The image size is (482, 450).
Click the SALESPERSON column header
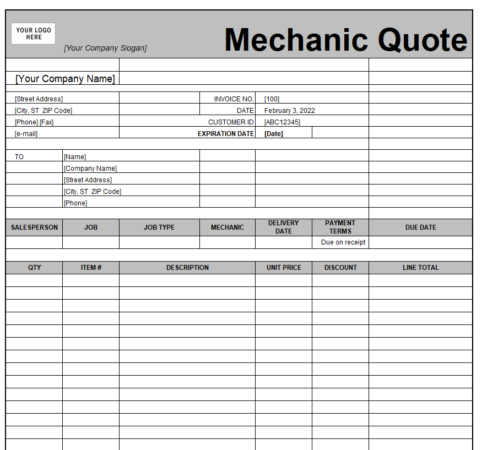pyautogui.click(x=34, y=227)
